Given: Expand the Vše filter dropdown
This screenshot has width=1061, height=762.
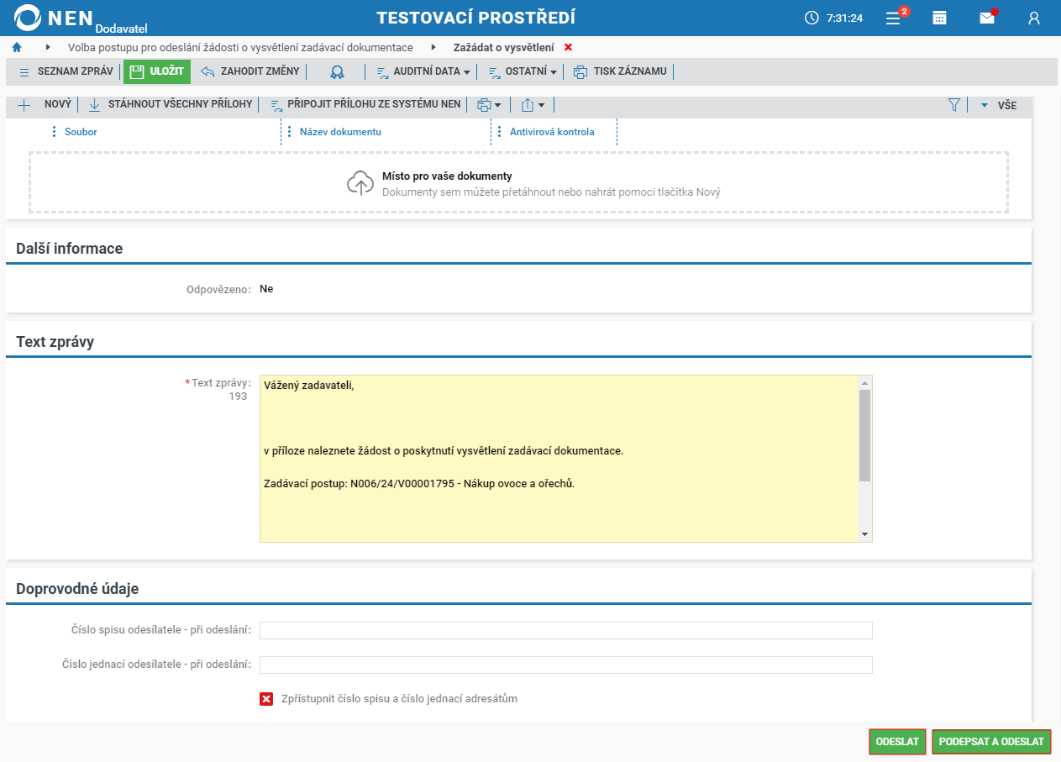Looking at the screenshot, I should (x=998, y=106).
